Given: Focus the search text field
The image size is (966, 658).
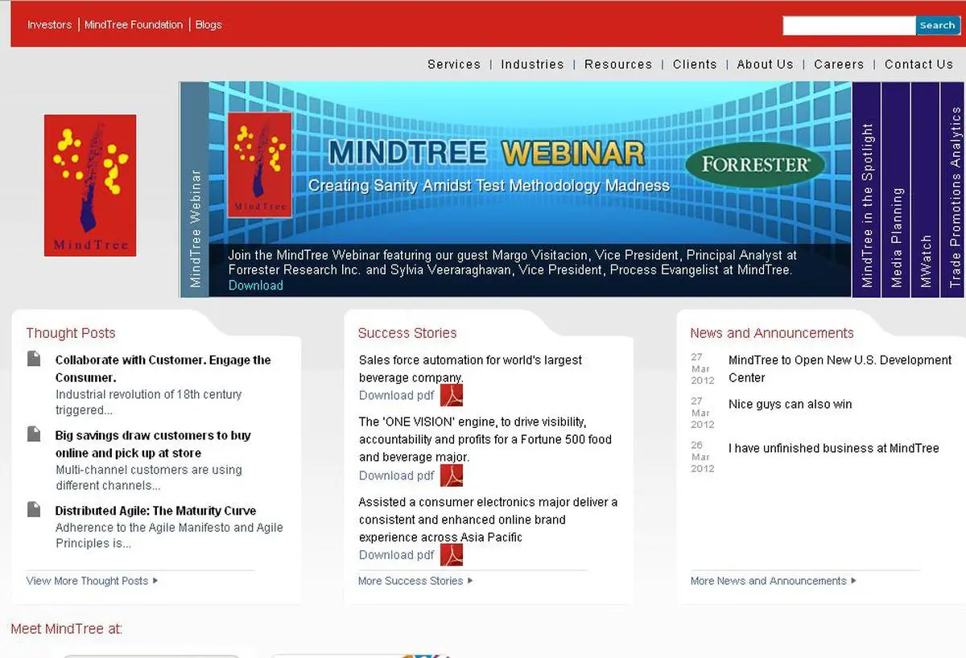Looking at the screenshot, I should point(849,25).
